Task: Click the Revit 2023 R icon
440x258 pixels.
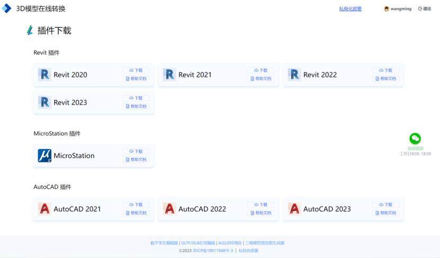Action: click(44, 102)
